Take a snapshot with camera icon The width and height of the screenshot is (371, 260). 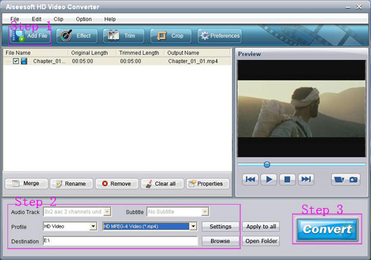[353, 180]
